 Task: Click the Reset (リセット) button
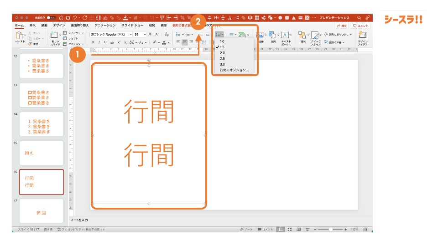point(71,38)
